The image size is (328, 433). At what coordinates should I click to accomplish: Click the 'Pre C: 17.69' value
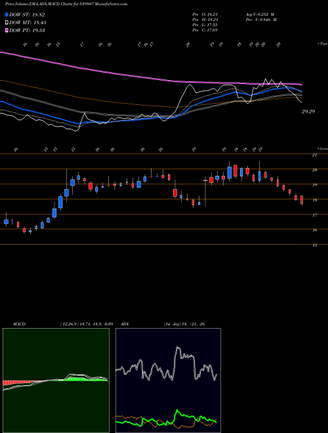205,30
